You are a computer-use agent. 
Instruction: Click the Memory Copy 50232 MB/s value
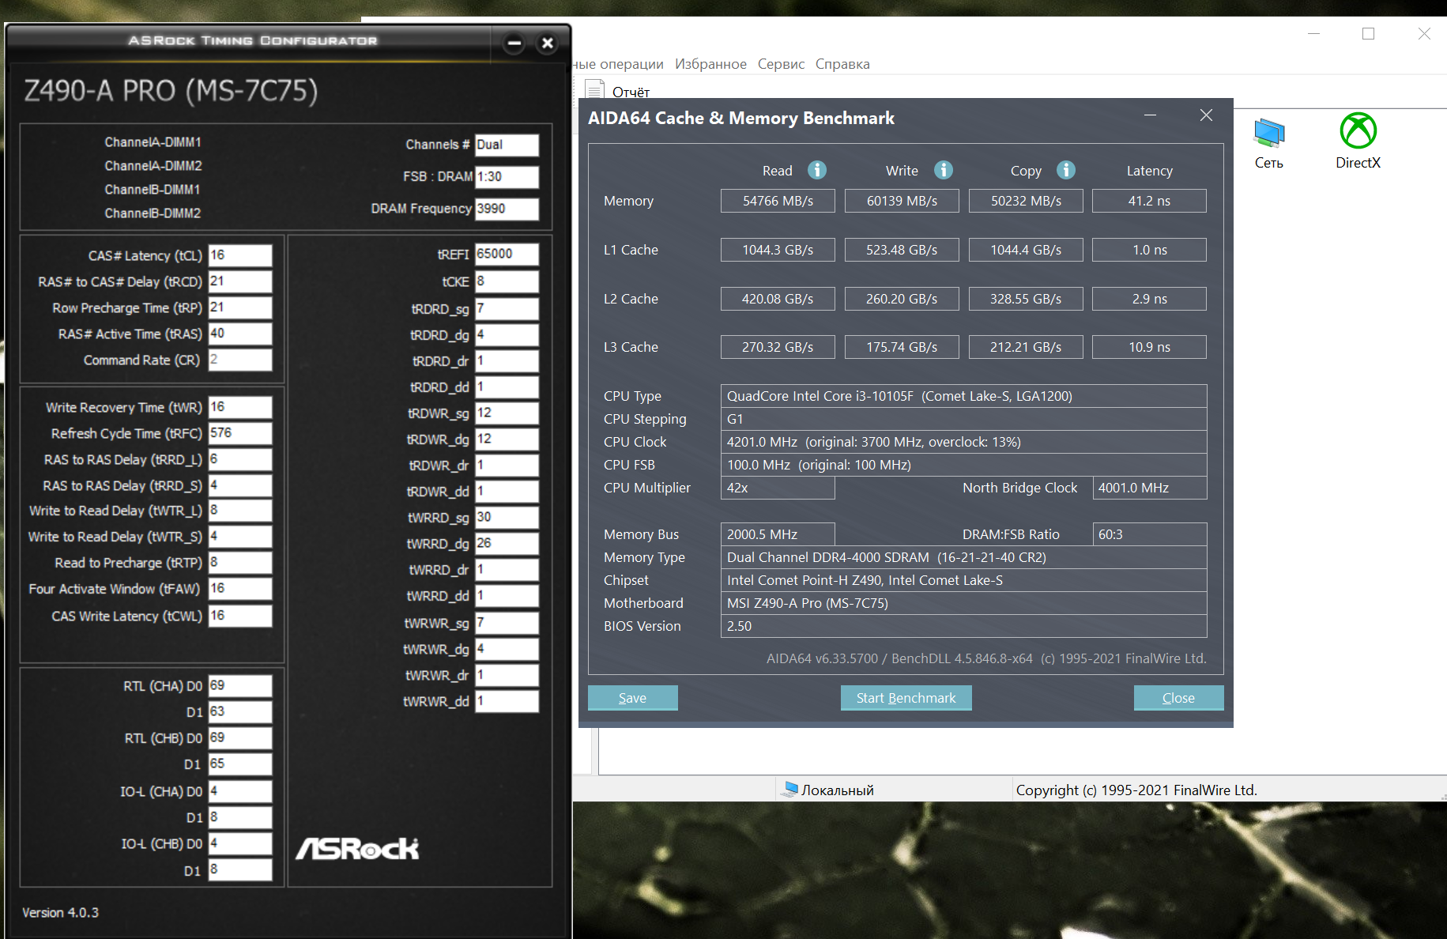(x=1026, y=201)
